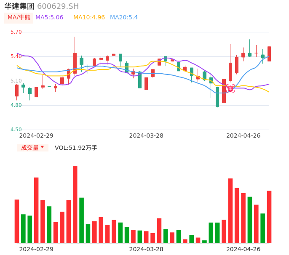Open the 成交量 indicator dropdown arrow
Viewport: 289px width, 255px height.
(42, 147)
